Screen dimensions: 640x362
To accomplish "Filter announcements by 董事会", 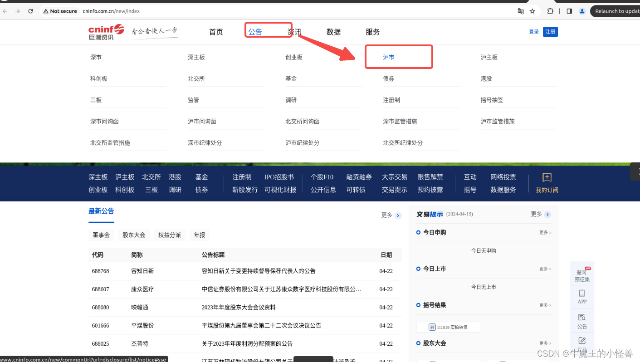I will point(101,235).
